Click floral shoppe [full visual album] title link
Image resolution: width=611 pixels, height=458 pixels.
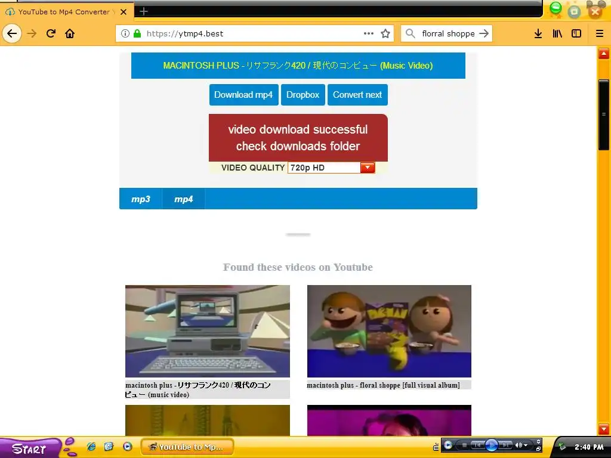click(384, 385)
